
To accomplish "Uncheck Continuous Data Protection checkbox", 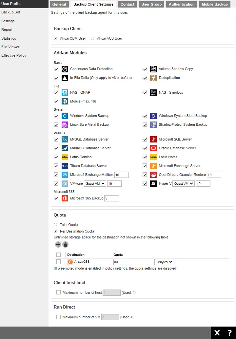I will (x=56, y=69).
